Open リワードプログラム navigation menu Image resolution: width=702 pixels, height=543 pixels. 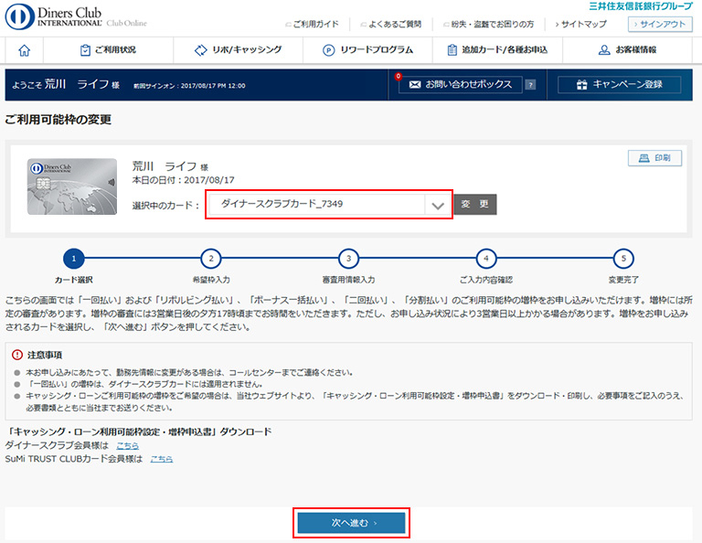pyautogui.click(x=367, y=50)
